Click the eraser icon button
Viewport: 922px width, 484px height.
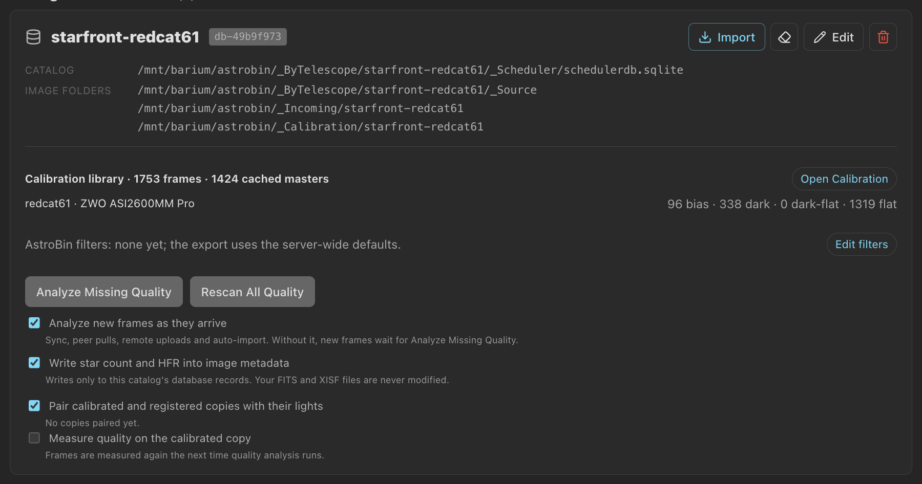click(x=784, y=37)
